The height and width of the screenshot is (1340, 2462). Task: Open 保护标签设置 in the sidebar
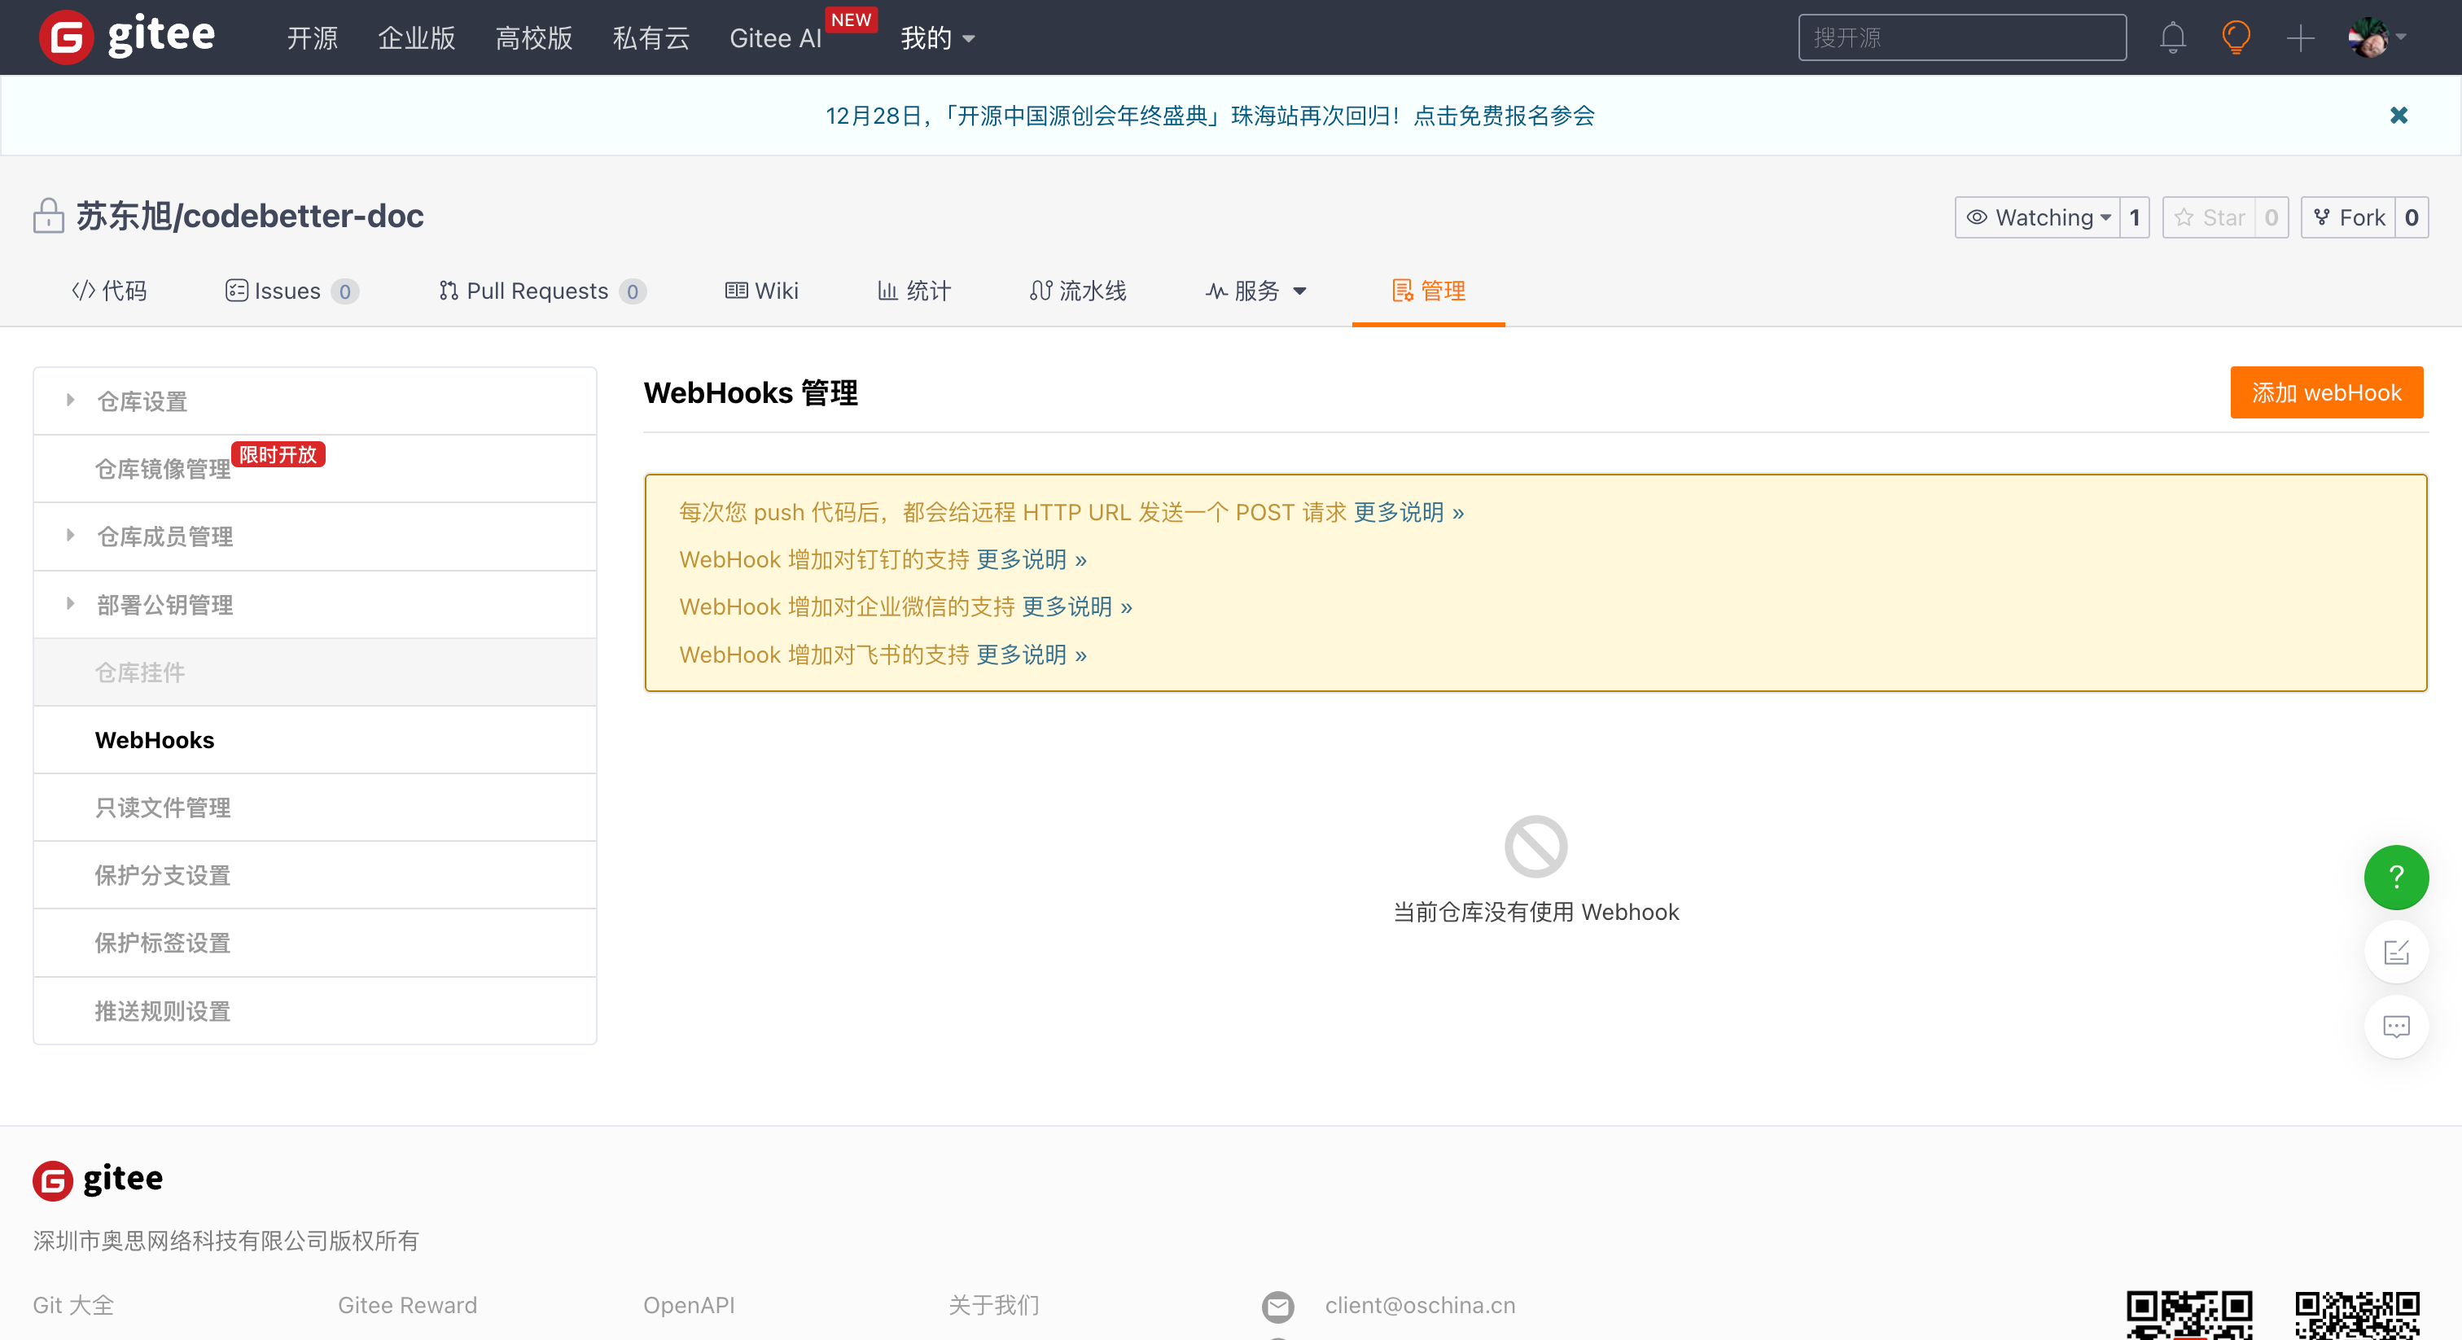click(314, 944)
